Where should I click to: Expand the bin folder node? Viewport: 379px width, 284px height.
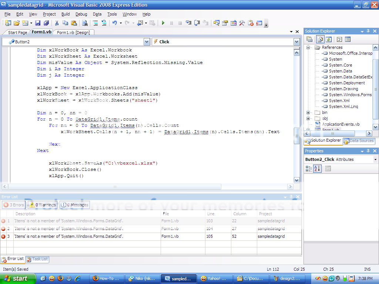tap(308, 112)
